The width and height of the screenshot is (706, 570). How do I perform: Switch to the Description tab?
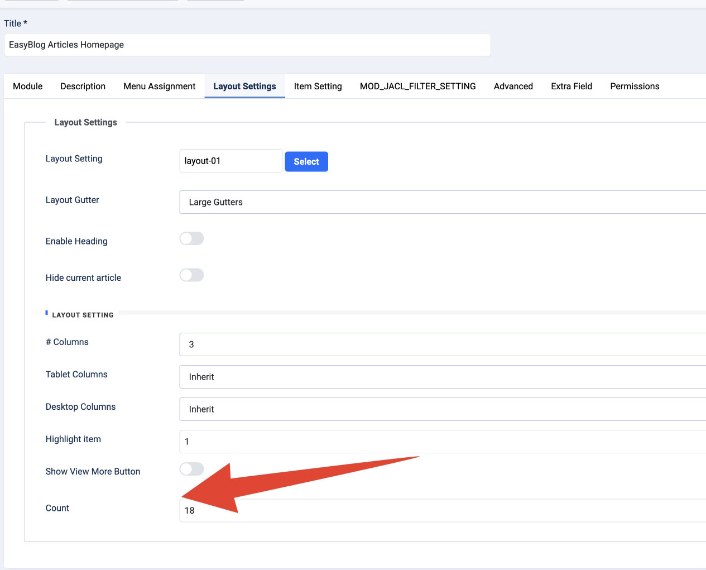click(83, 87)
